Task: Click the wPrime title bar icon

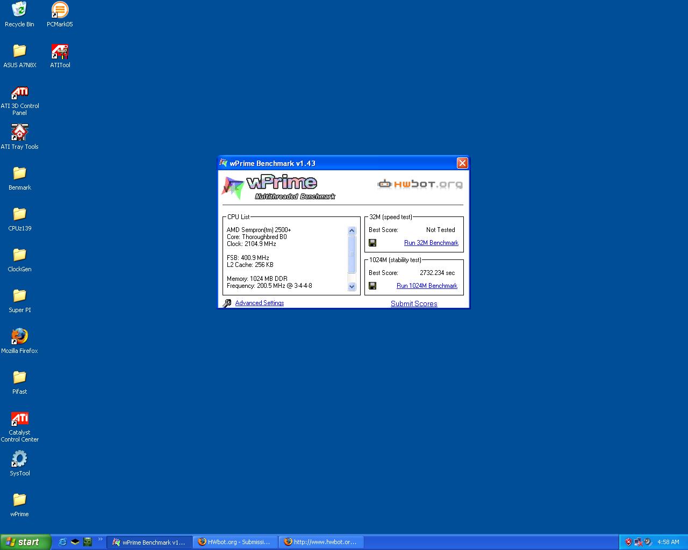Action: coord(224,163)
